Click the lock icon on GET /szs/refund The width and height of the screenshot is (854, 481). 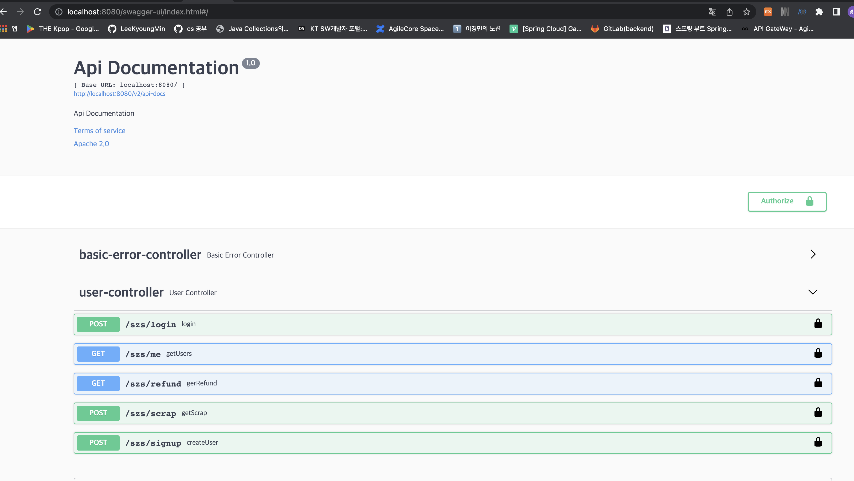[x=818, y=383]
